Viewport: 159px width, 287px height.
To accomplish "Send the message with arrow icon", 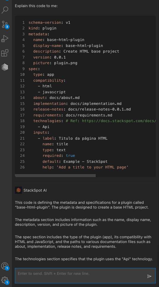I will coord(149,276).
